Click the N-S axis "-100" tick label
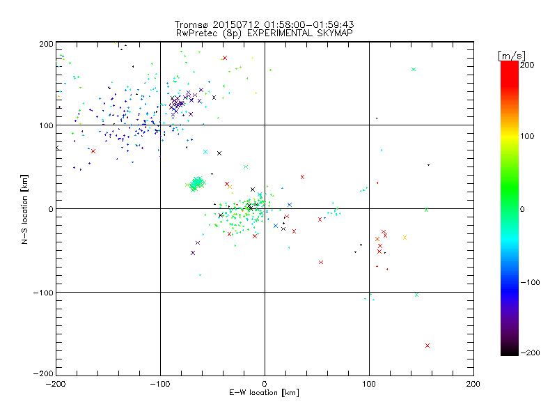Screen dimensions: 557x418 pos(43,293)
